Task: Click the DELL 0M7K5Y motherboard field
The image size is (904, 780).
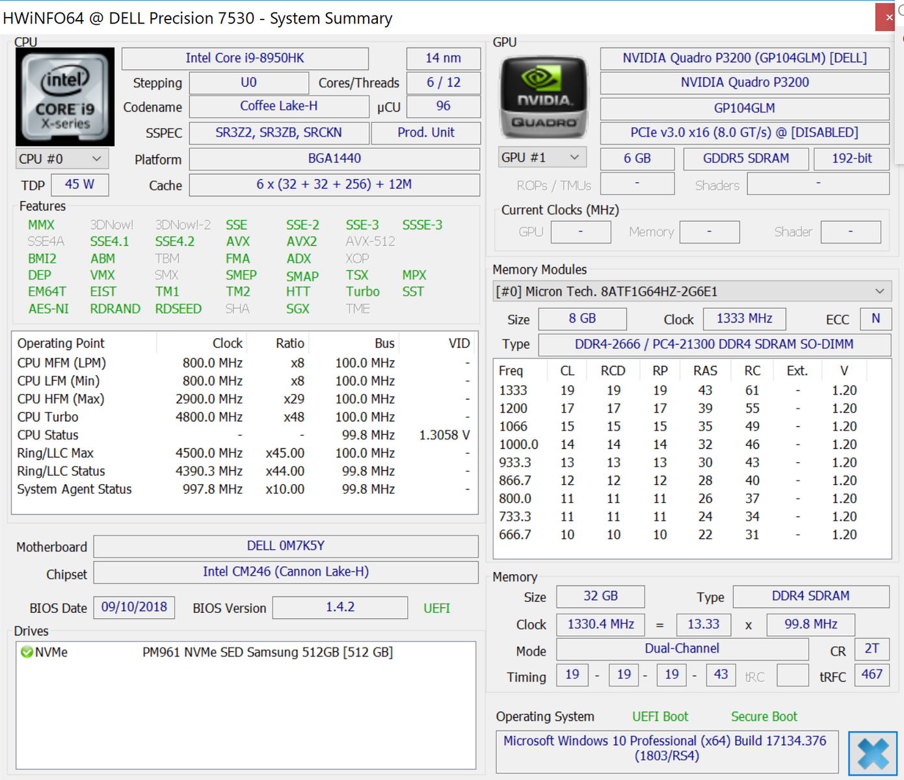Action: point(286,546)
